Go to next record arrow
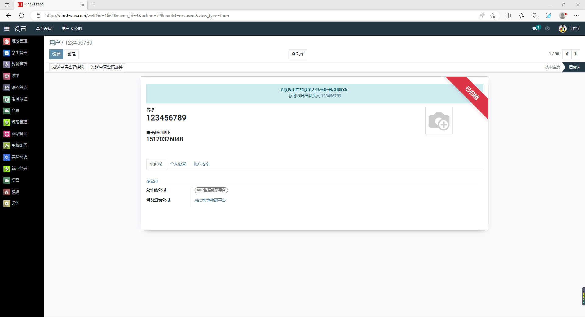The image size is (585, 317). click(576, 54)
